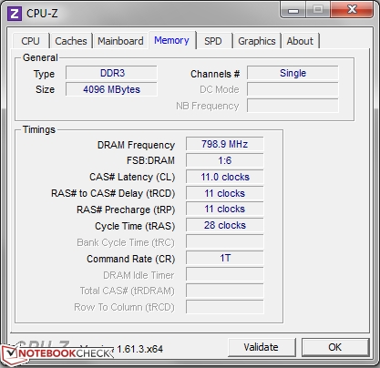Click the DRAM Frequency label
The image size is (380, 368).
pos(136,145)
